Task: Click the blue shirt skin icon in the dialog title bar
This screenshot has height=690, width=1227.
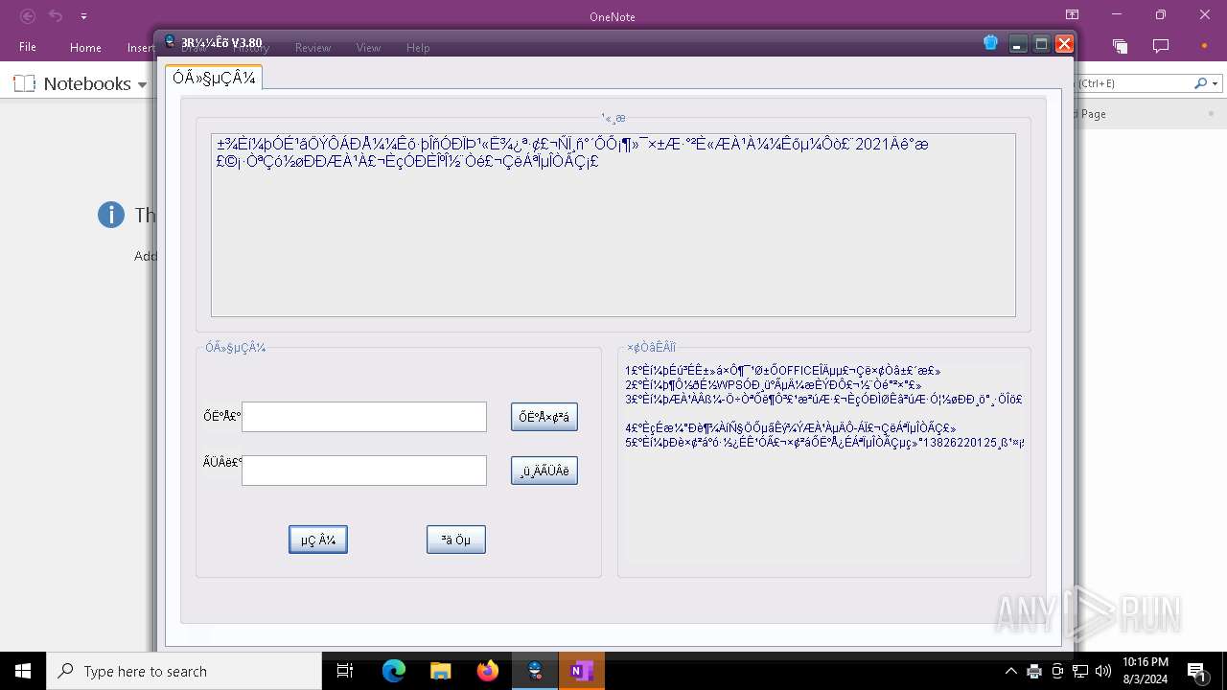Action: [x=991, y=43]
